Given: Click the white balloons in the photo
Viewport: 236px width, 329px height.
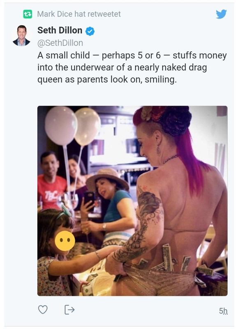Looking at the screenshot, I should (x=73, y=125).
